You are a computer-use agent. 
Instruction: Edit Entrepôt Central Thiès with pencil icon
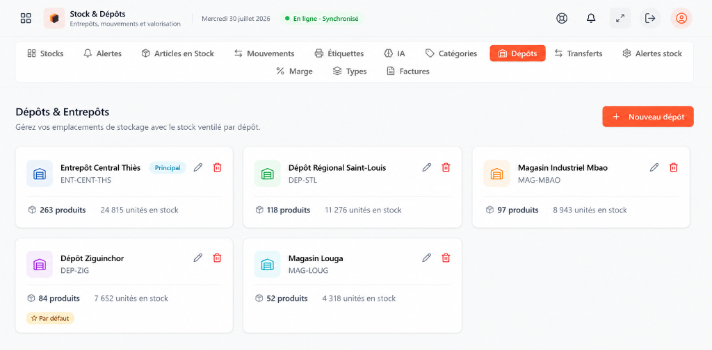click(198, 168)
